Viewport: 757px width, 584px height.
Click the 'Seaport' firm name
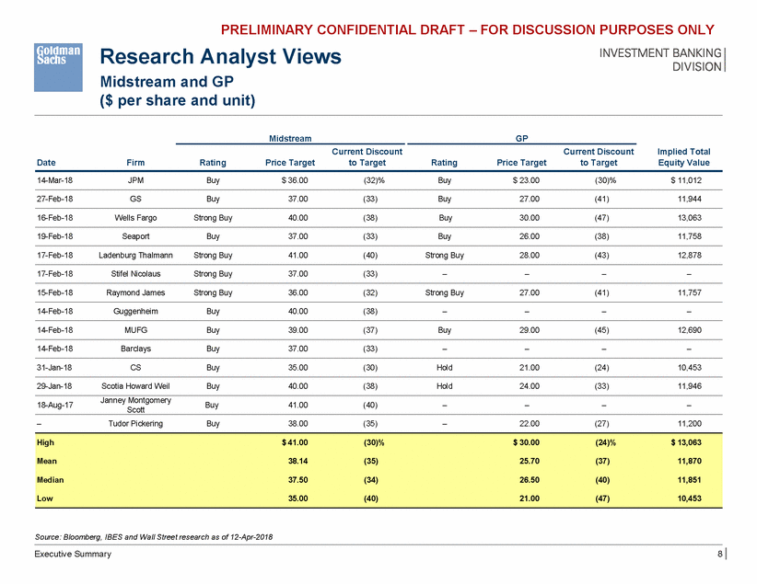tap(135, 236)
